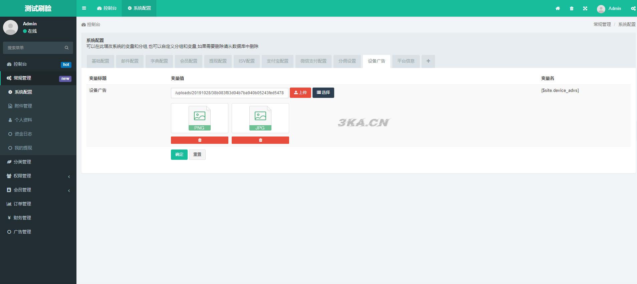Viewport: 637px width, 284px height.
Task: Open 系统配置 in the sidebar
Action: (x=38, y=92)
